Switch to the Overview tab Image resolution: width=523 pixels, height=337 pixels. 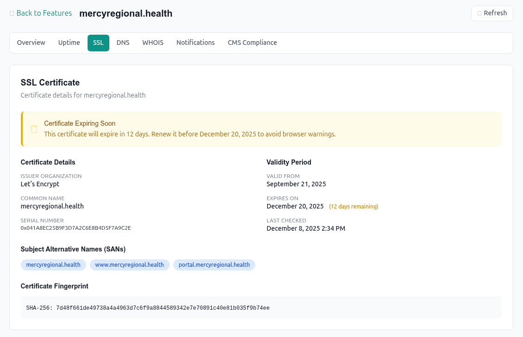point(31,42)
